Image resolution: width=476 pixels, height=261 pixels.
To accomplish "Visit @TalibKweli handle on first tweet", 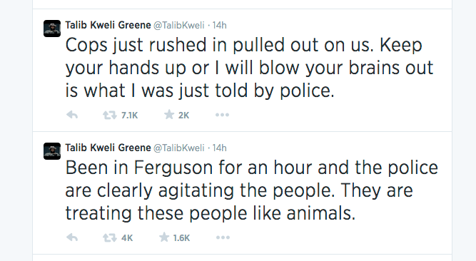I will (x=179, y=25).
